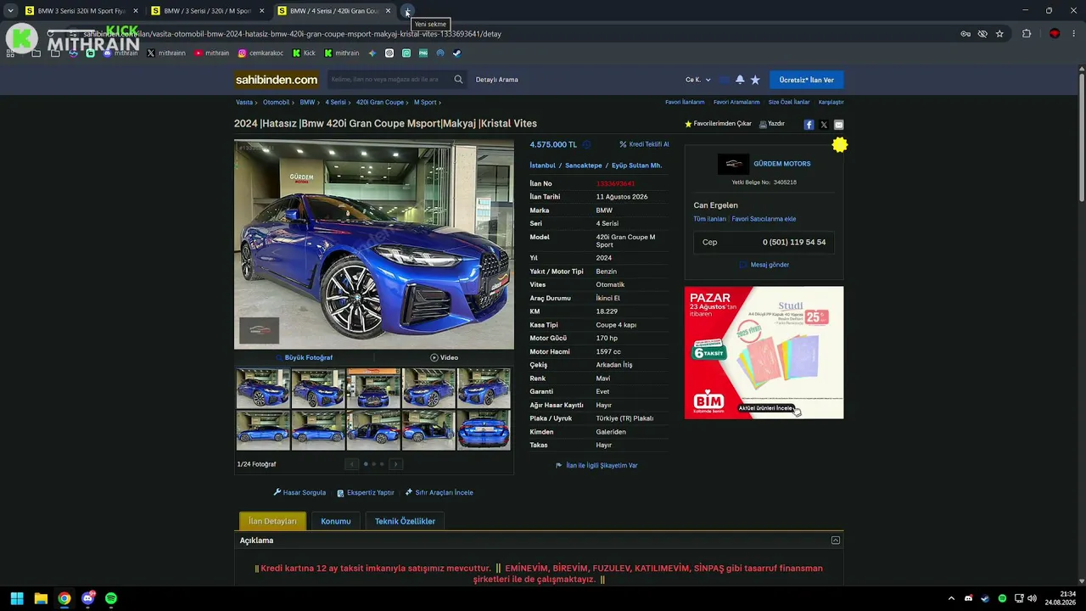This screenshot has width=1086, height=611.
Task: Remove listing from favorites (Favorilerimden Çıkar)
Action: click(718, 124)
